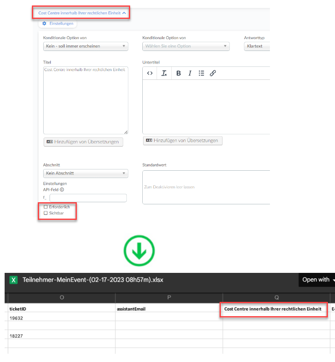Enable the Erforderlich checkbox
The height and width of the screenshot is (362, 335).
tap(46, 207)
